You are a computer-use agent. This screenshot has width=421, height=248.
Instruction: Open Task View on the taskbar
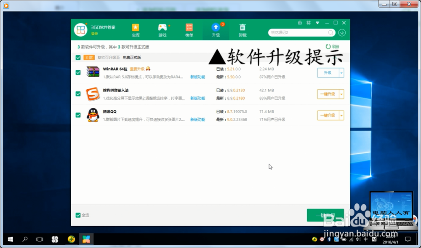(x=40, y=239)
